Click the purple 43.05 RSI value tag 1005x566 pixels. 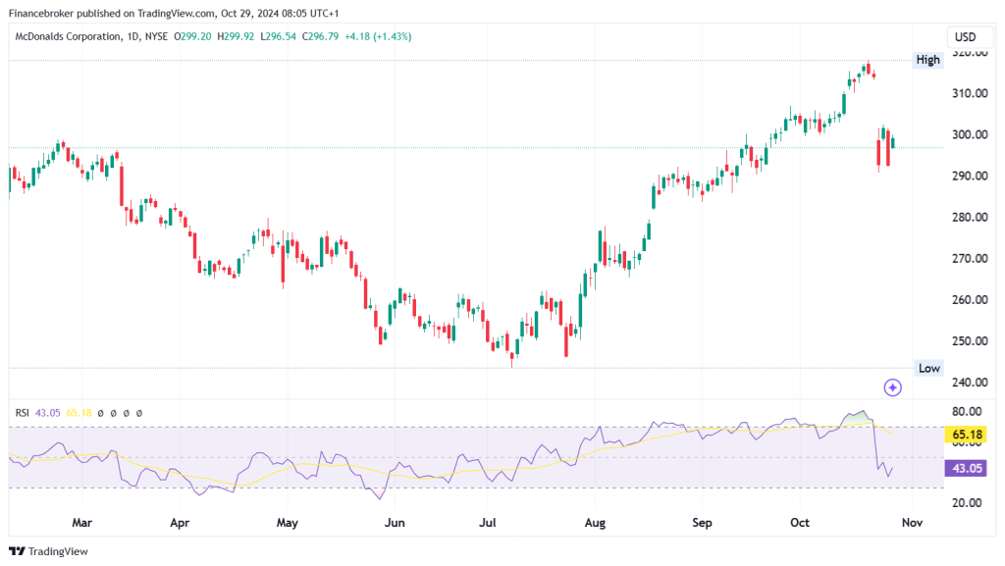(967, 468)
